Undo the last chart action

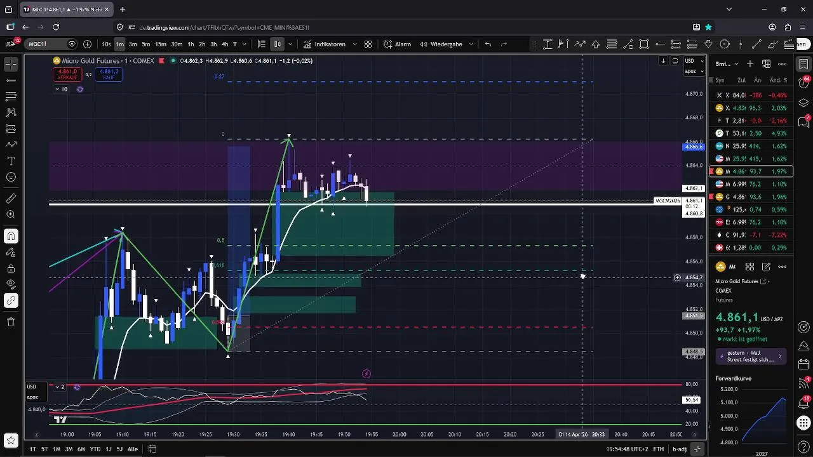(488, 44)
